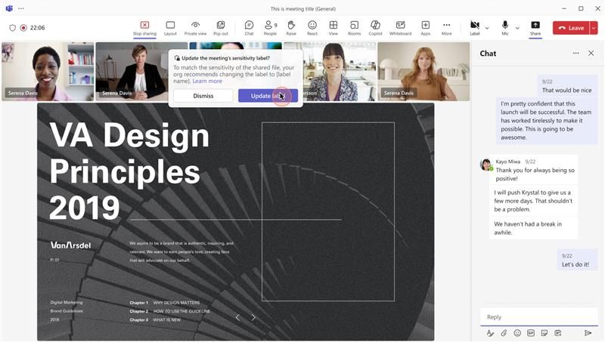This screenshot has width=605, height=342.
Task: Click 'We haven't had a break' message
Action: [533, 229]
